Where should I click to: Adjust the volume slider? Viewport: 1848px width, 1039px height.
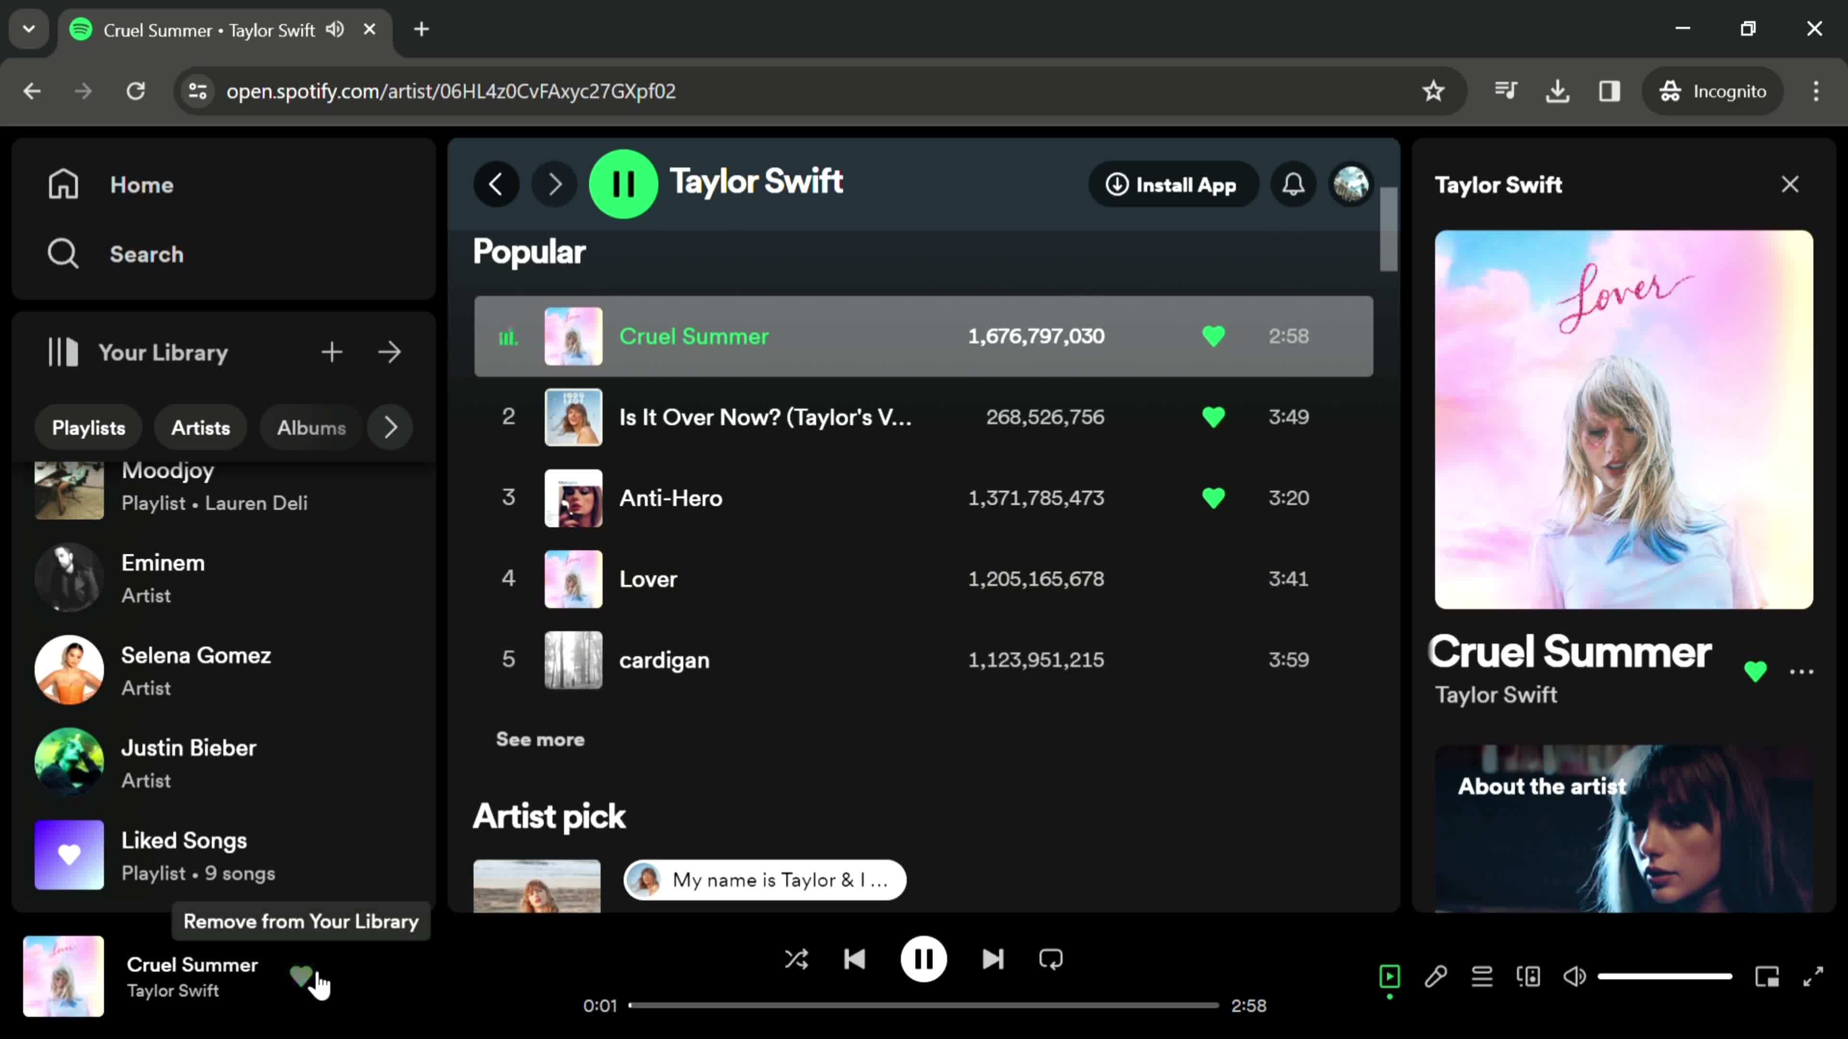pyautogui.click(x=1664, y=976)
